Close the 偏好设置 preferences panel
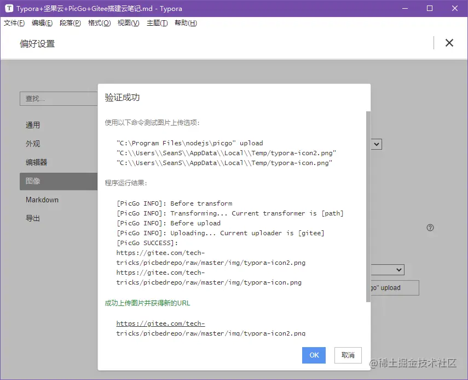The height and width of the screenshot is (380, 468). pyautogui.click(x=449, y=43)
